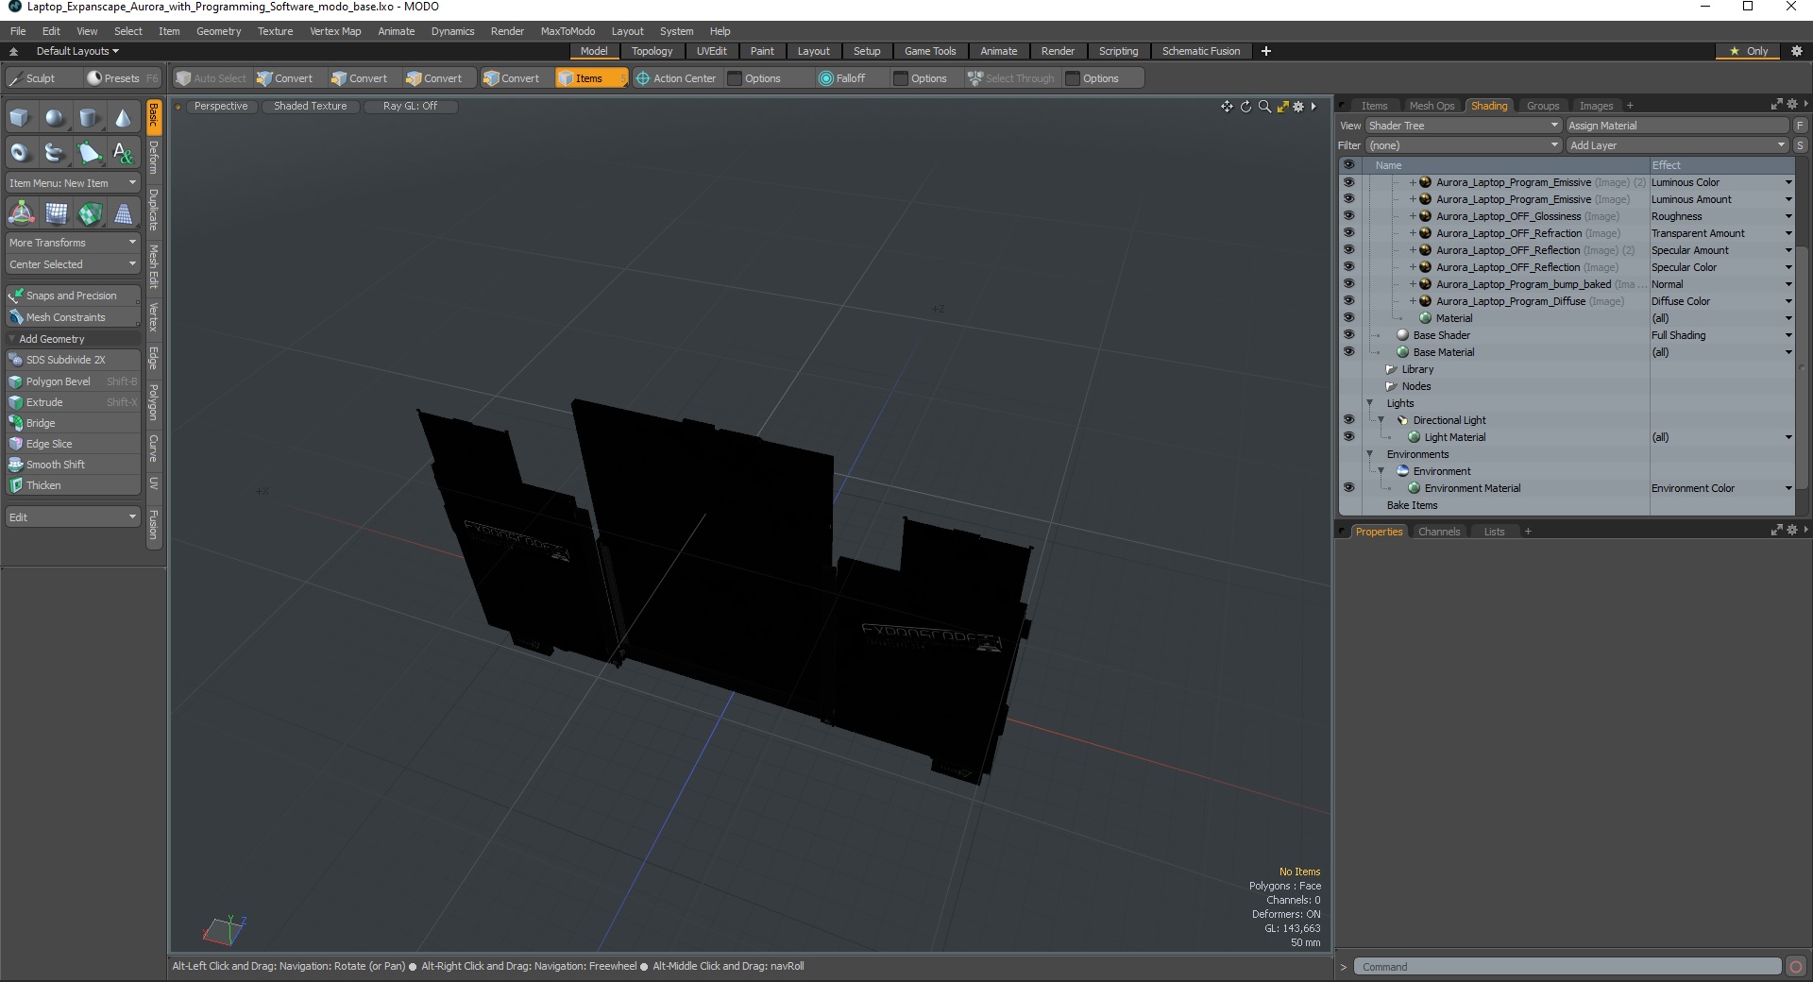
Task: Click the Assign Material button
Action: click(1678, 126)
